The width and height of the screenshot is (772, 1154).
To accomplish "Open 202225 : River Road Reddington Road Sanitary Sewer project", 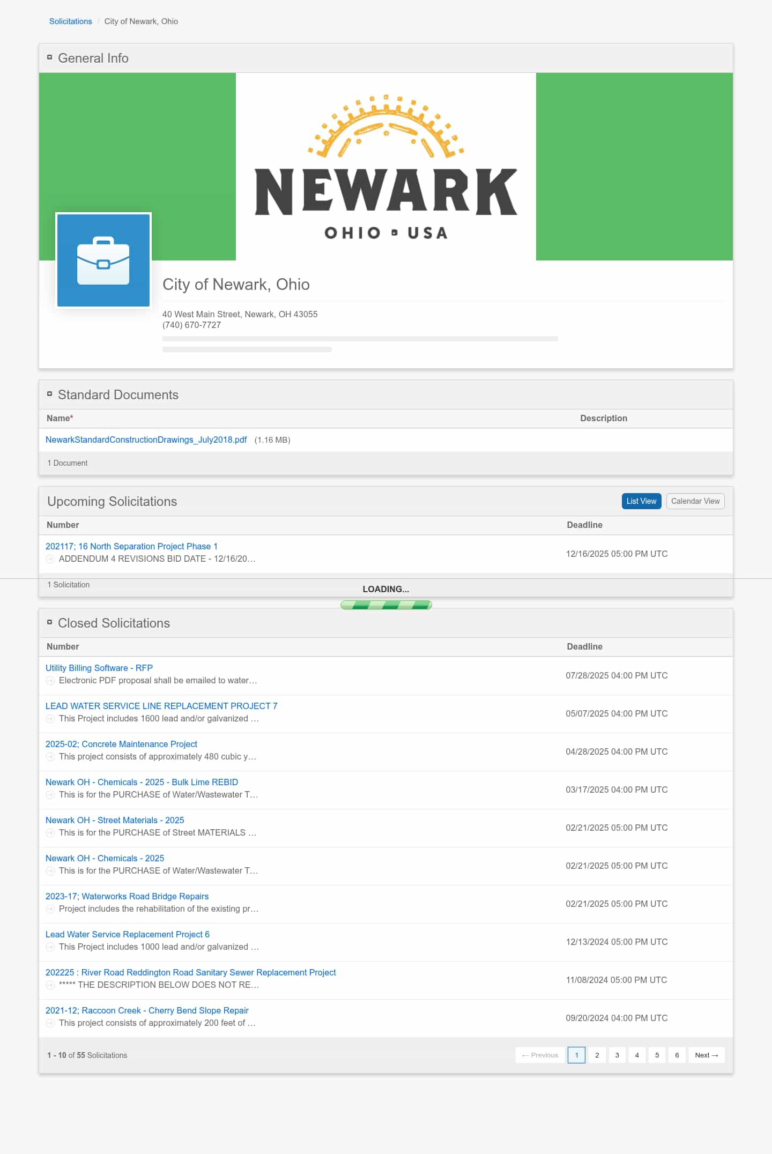I will click(190, 972).
